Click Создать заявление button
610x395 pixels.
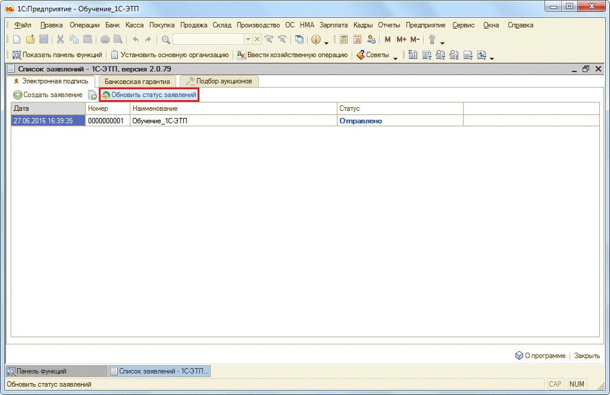point(48,95)
